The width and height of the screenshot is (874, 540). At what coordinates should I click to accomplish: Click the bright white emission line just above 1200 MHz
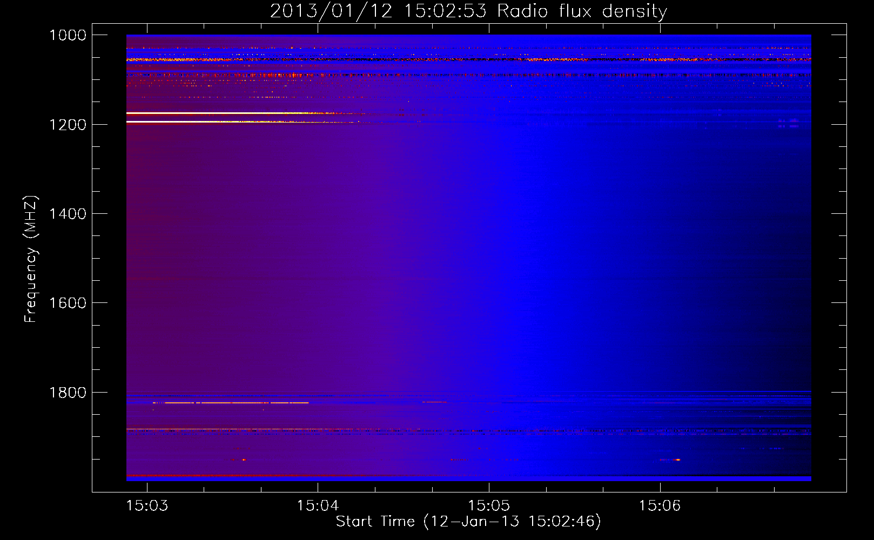coord(216,122)
